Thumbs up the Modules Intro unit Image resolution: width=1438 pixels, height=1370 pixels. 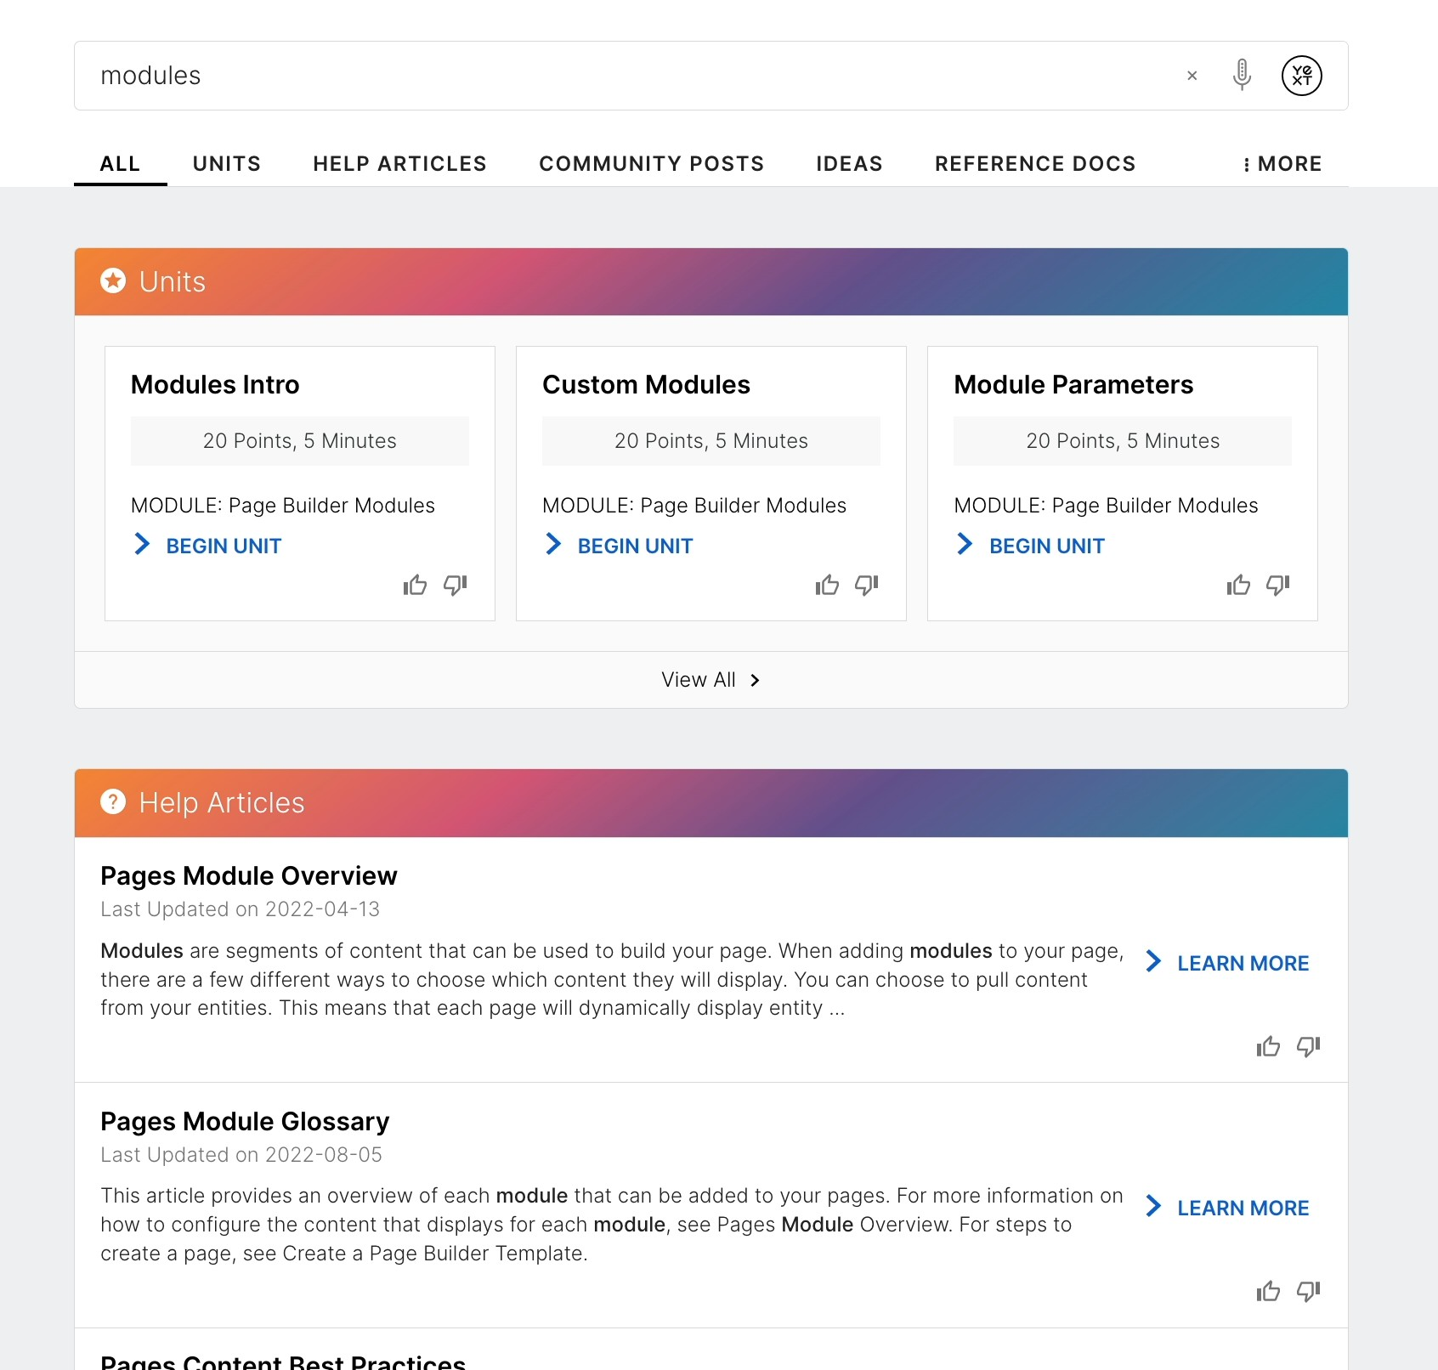point(415,585)
